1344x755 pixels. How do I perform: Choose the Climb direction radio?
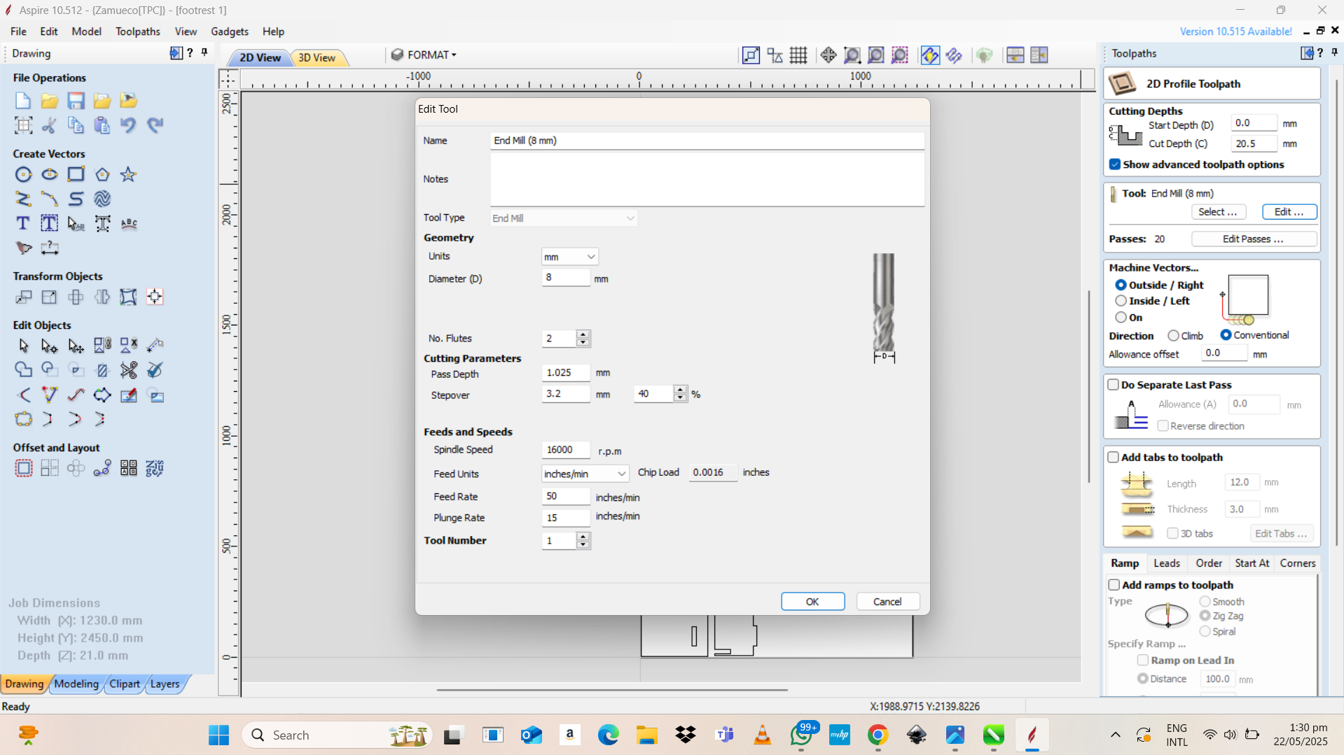click(1173, 336)
